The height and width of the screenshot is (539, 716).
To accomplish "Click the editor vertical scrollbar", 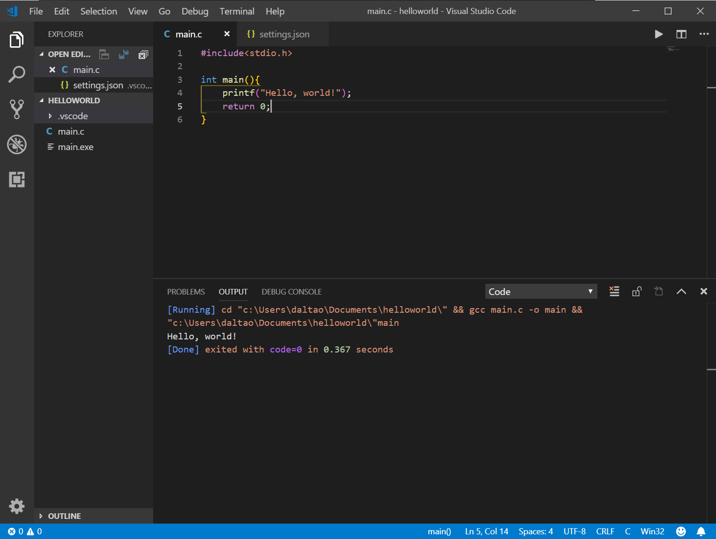I will pyautogui.click(x=711, y=162).
